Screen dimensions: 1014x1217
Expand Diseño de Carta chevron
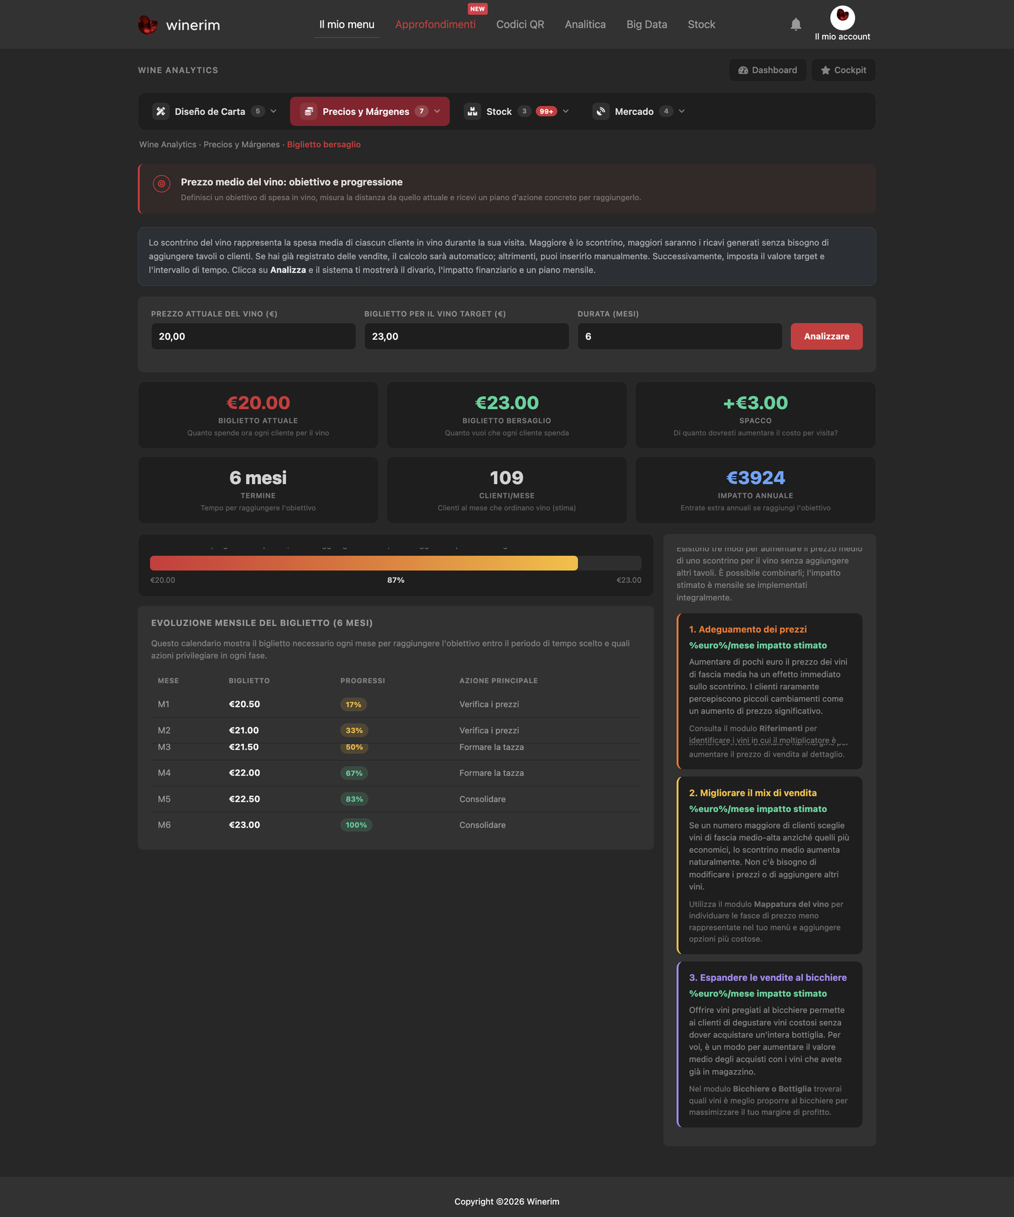[x=273, y=112]
